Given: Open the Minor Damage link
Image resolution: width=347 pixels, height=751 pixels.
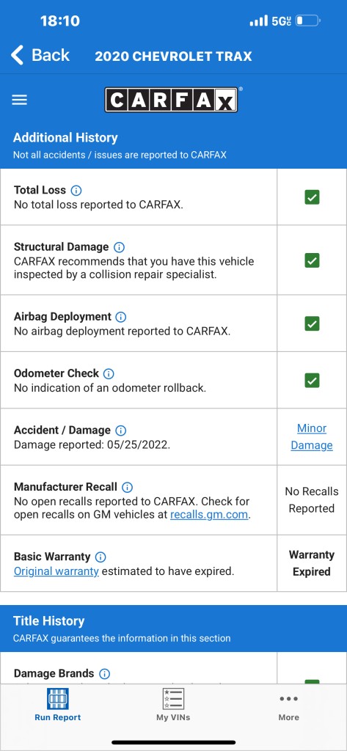Looking at the screenshot, I should click(312, 437).
